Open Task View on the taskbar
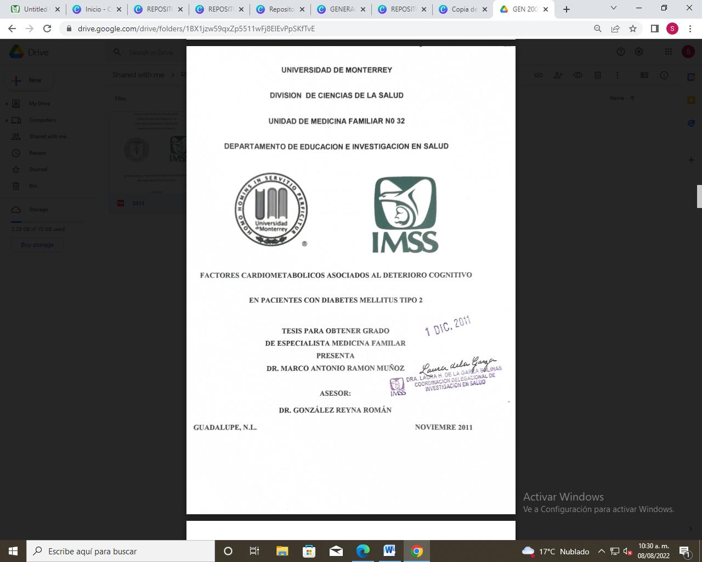 (254, 551)
